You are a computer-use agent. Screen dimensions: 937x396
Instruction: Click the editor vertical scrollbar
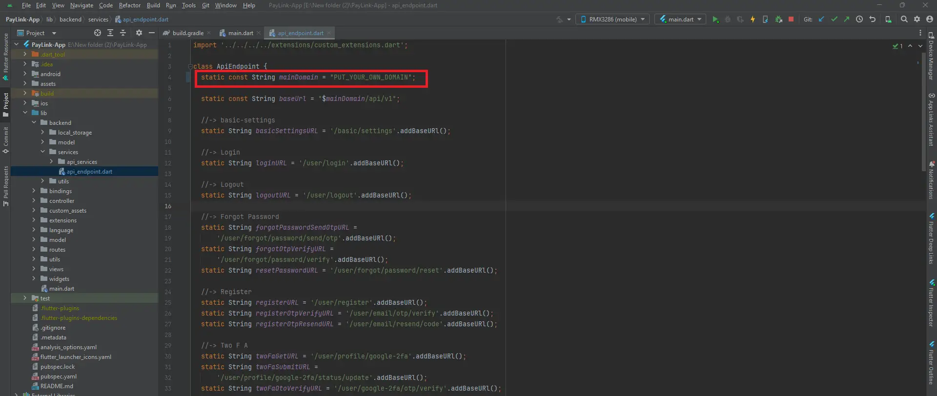tap(924, 112)
